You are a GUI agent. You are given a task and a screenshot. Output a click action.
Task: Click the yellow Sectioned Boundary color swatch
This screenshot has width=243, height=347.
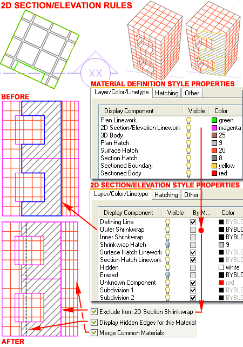pyautogui.click(x=214, y=166)
